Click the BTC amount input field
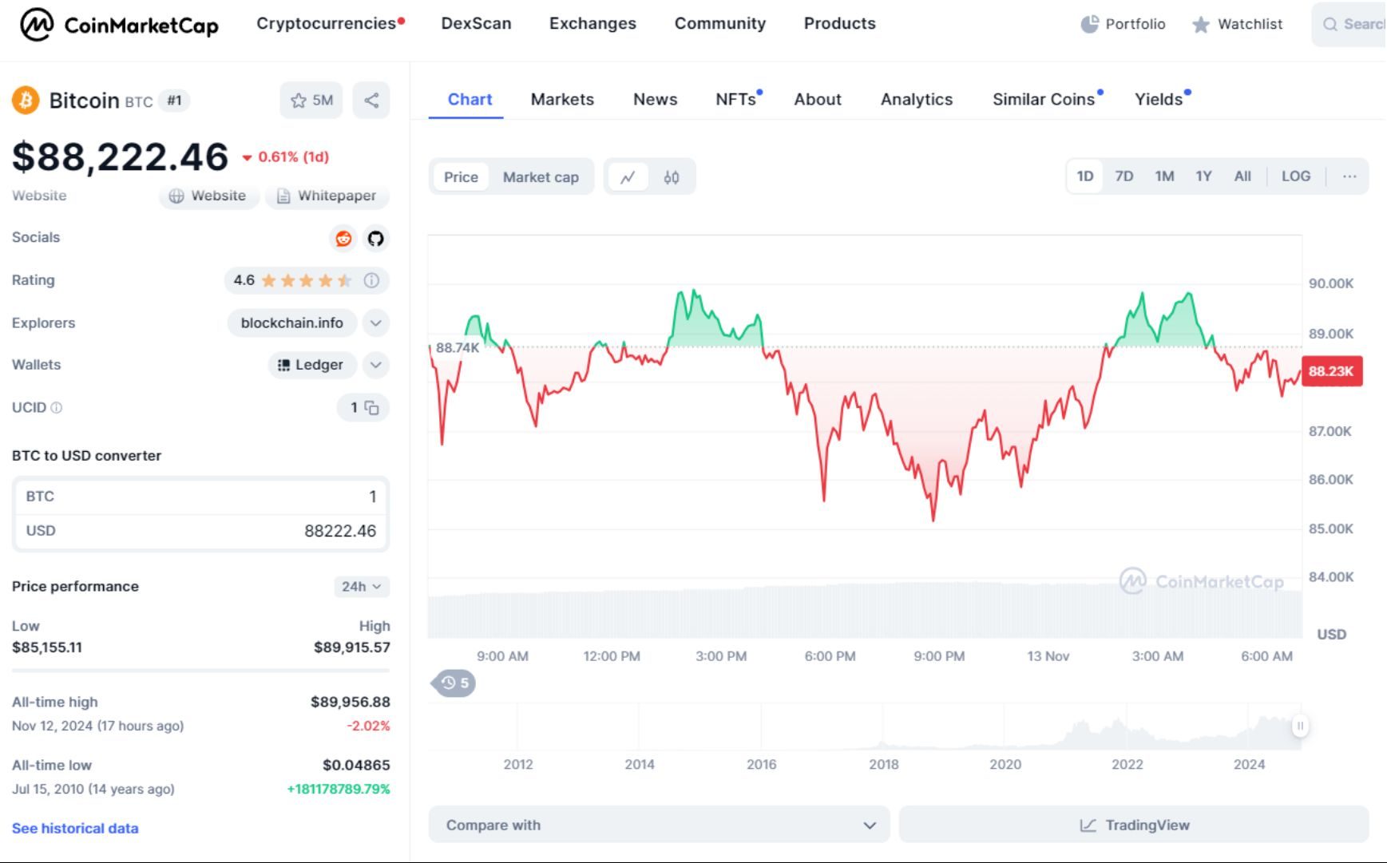Viewport: 1387px width, 863px height. pos(303,496)
